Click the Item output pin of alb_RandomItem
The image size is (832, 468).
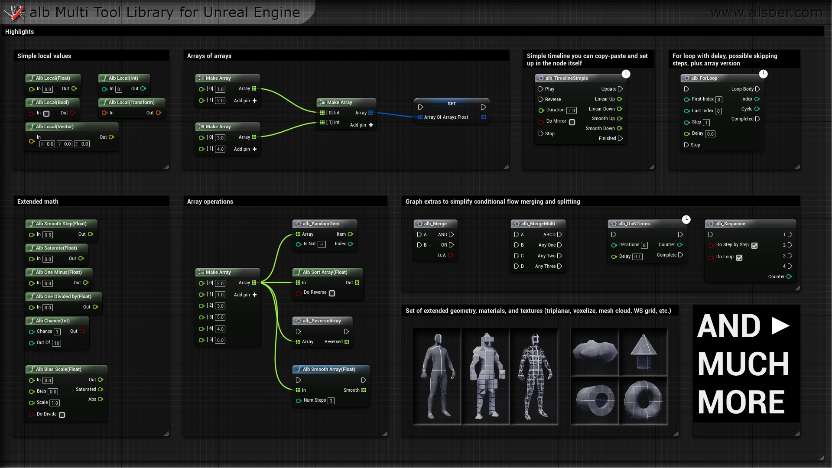pyautogui.click(x=350, y=234)
